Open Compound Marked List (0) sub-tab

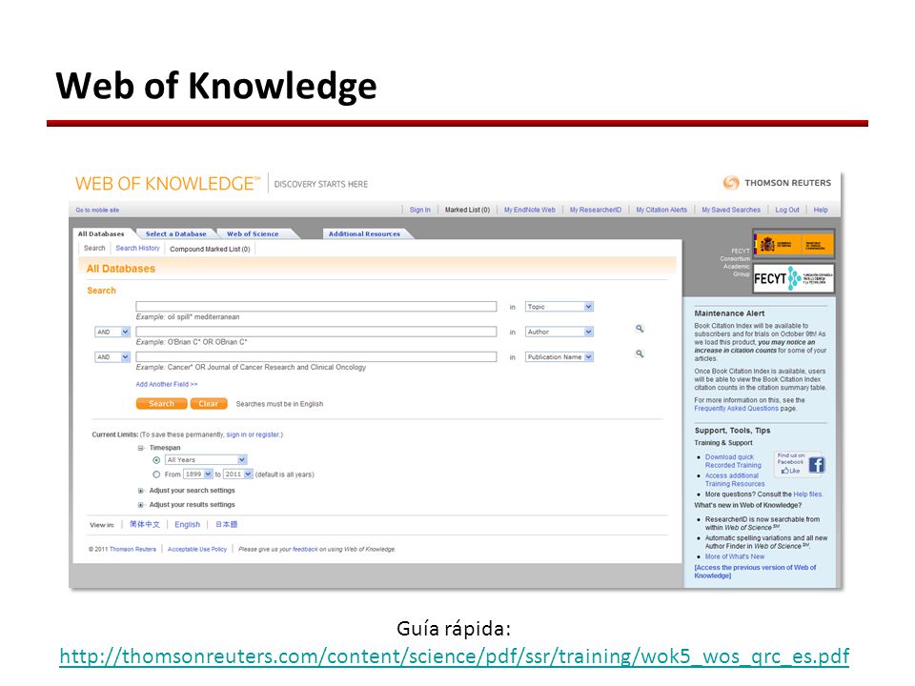click(x=210, y=249)
